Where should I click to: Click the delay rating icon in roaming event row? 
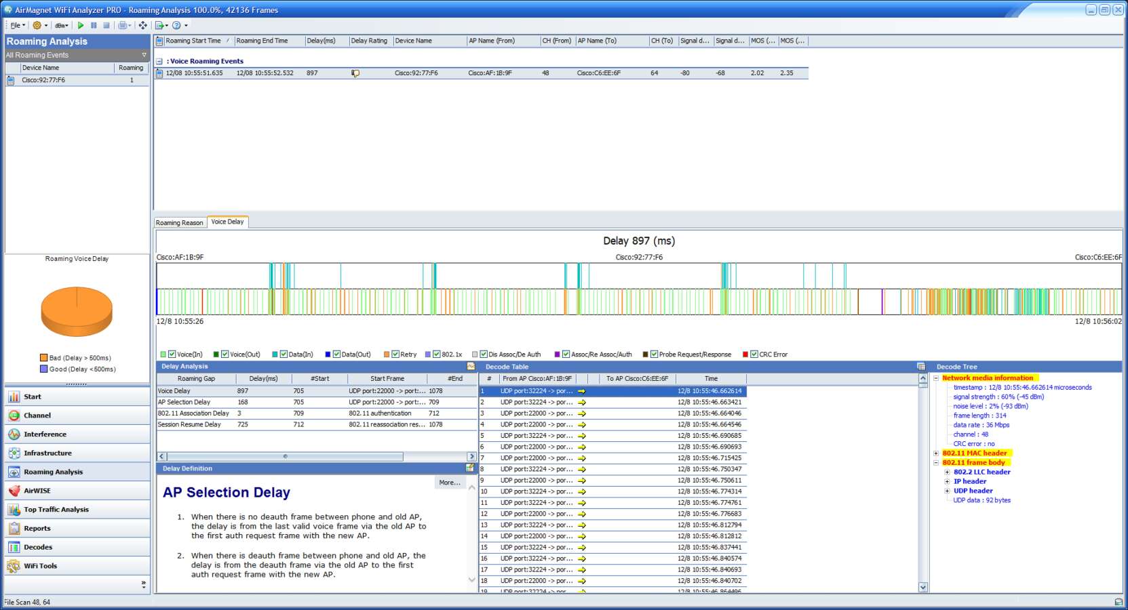pos(355,73)
